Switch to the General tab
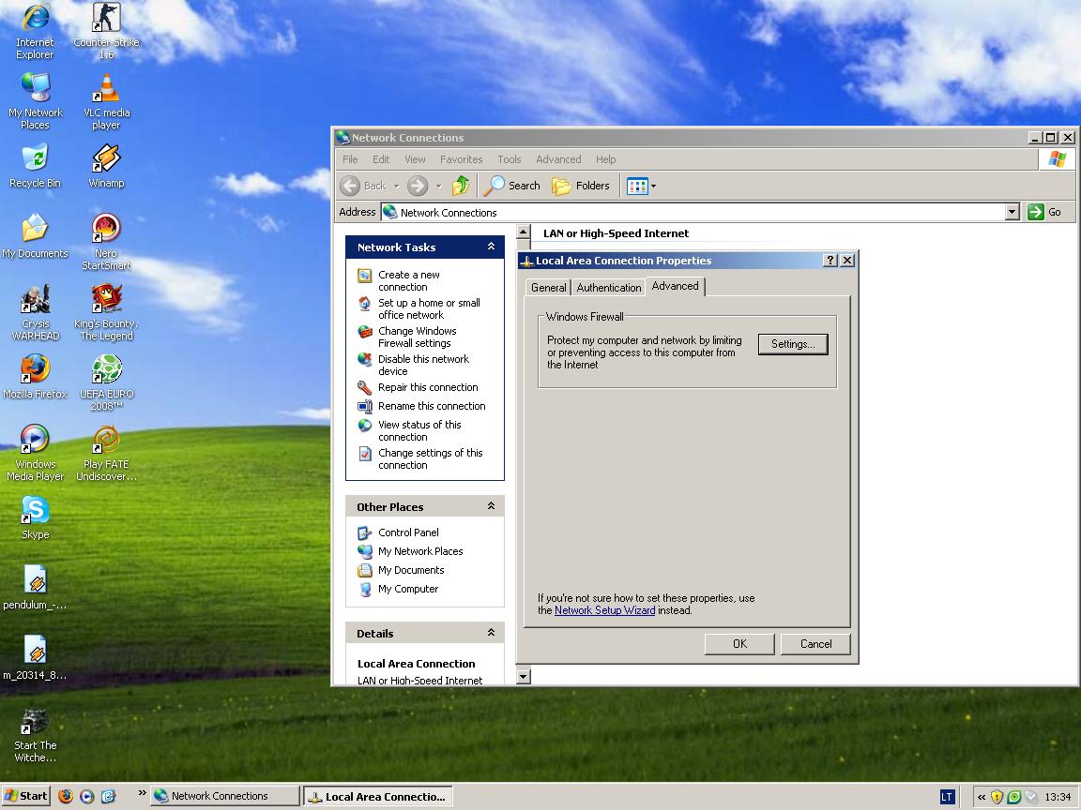This screenshot has width=1081, height=810. pyautogui.click(x=549, y=287)
